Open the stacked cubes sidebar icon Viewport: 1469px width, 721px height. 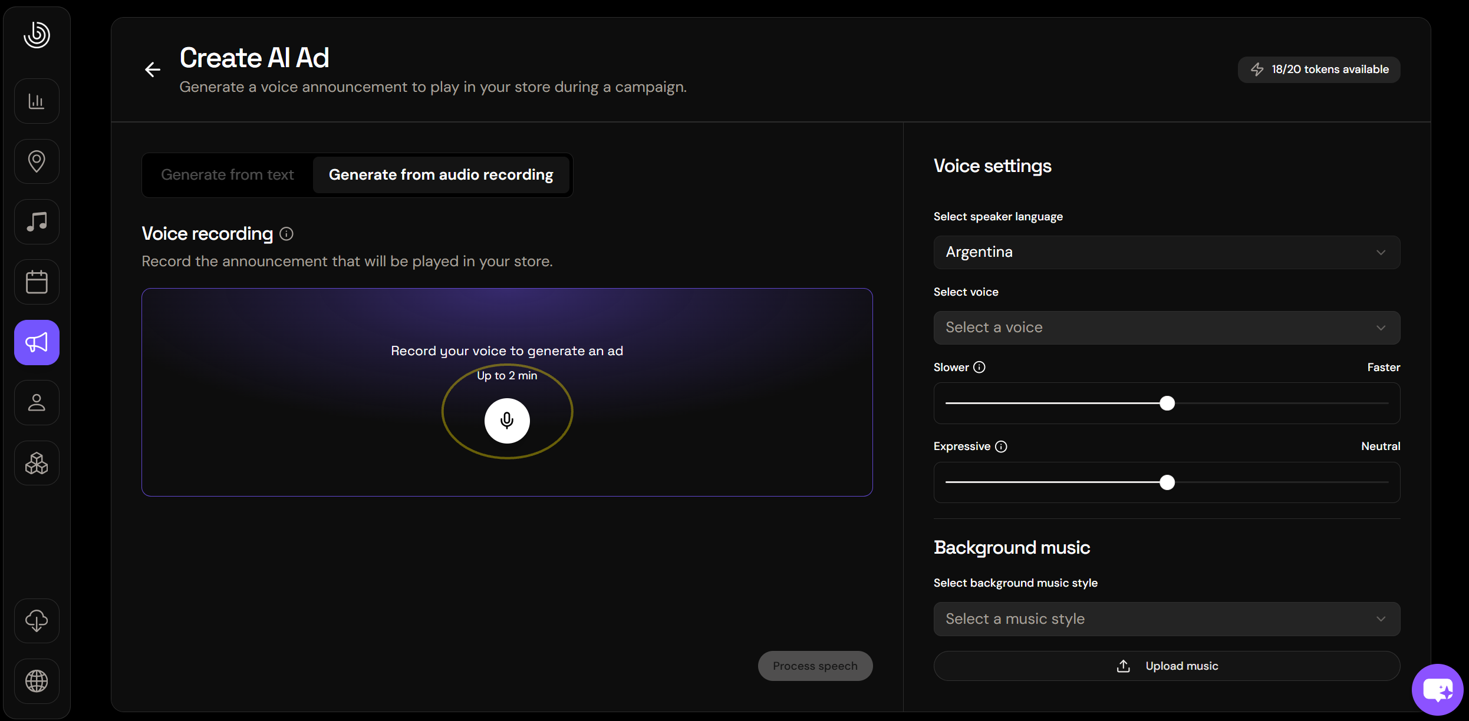[x=37, y=464]
